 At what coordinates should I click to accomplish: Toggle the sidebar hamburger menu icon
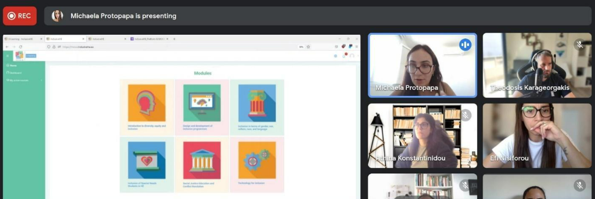[x=7, y=56]
